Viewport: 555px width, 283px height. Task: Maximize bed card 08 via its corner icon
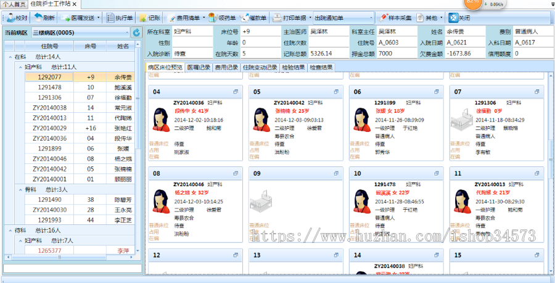(236, 174)
